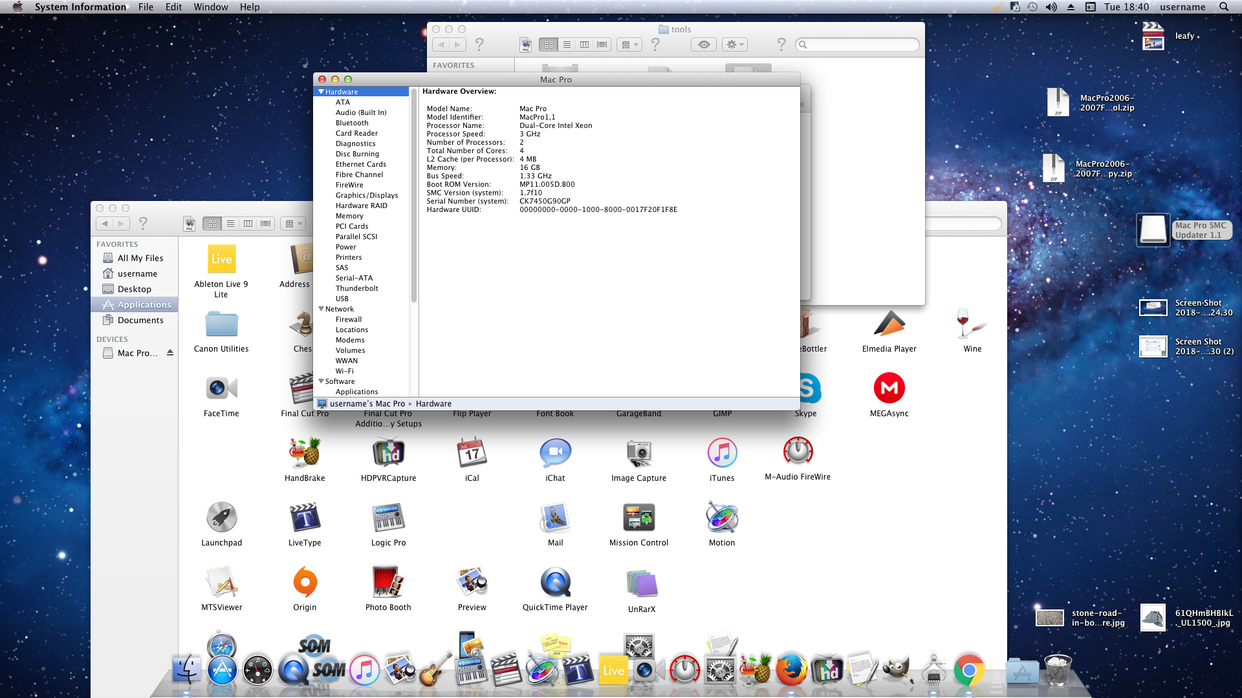
Task: Open arrange dropdown in Applications Finder window
Action: (x=293, y=224)
